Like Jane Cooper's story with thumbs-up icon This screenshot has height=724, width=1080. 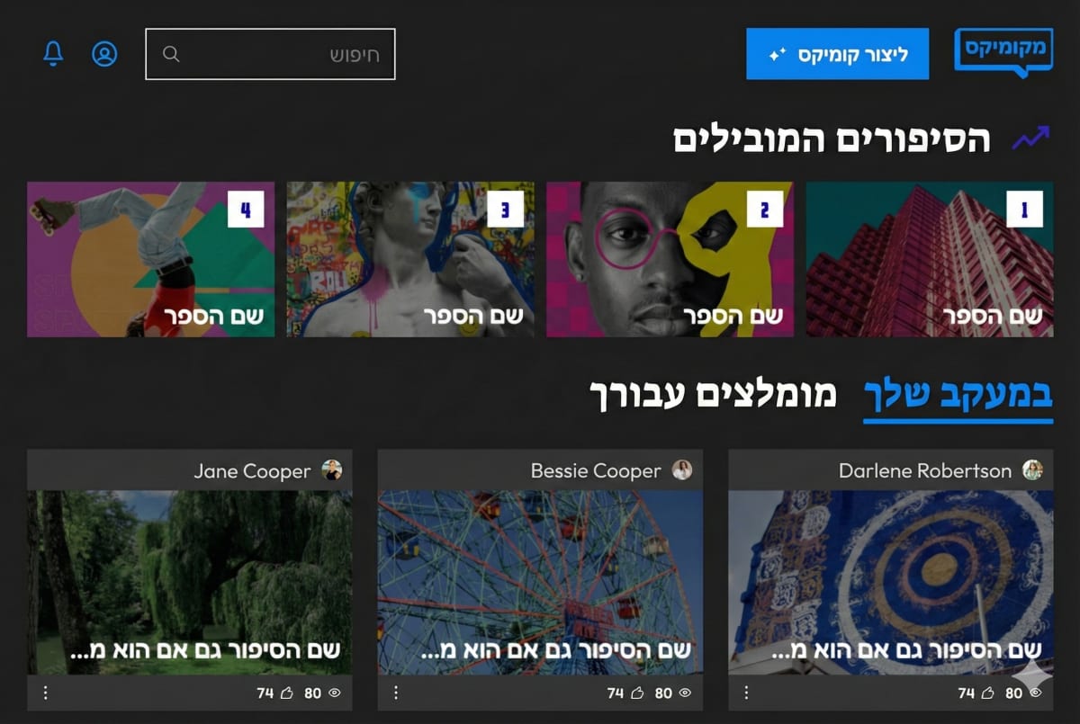[288, 693]
